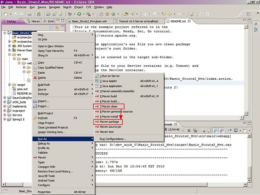The height and width of the screenshot is (195, 260).
Task: Choose Refresh in context menu
Action: point(63,118)
